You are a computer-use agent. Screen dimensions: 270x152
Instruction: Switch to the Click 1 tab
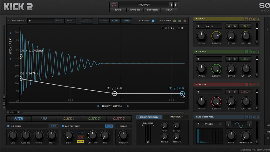(69, 119)
